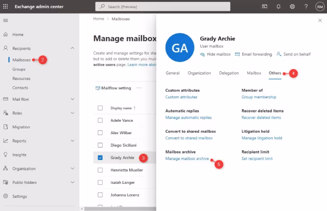Click the Home breadcrumb link
This screenshot has height=211, width=327.
[x=99, y=19]
